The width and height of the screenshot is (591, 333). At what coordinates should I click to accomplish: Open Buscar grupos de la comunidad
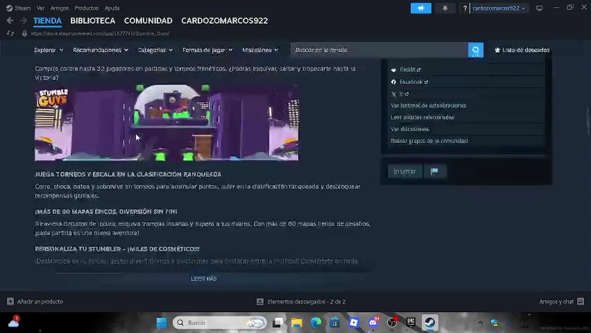(429, 141)
